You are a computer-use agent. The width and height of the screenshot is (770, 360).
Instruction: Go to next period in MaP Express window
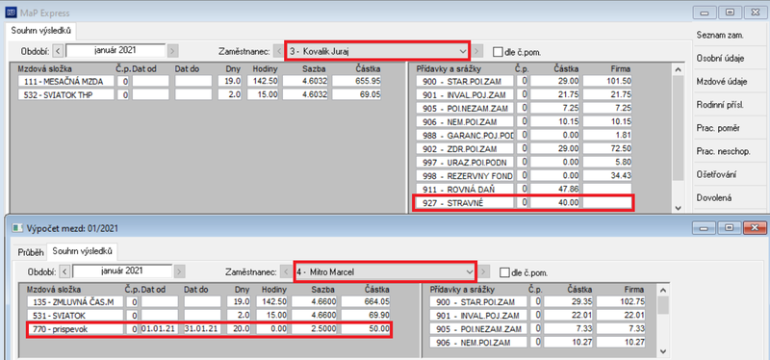pos(172,51)
